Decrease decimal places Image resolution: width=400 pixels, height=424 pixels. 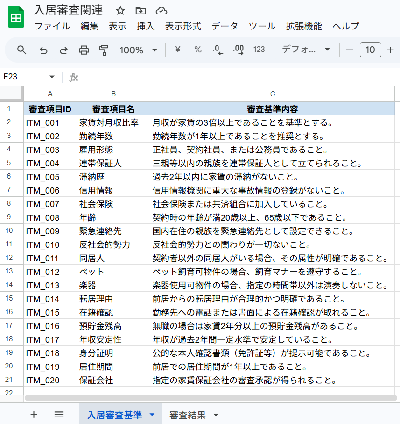pyautogui.click(x=218, y=50)
